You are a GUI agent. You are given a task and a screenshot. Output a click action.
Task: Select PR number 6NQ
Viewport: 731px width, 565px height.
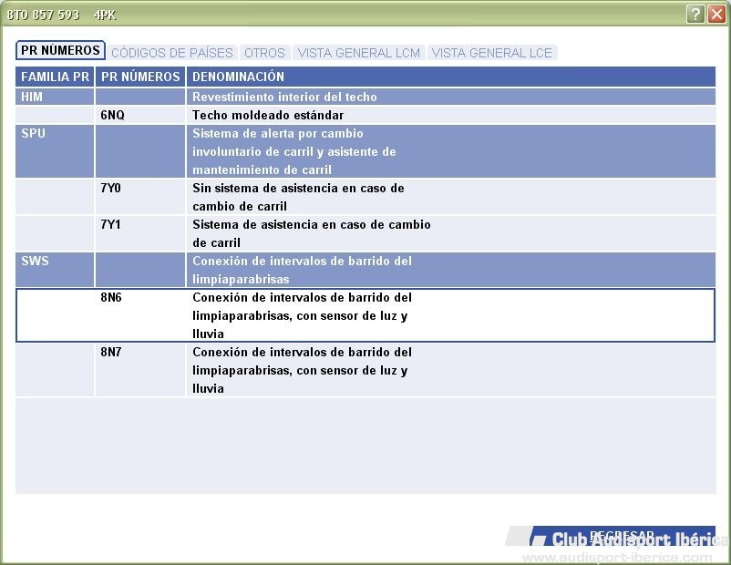click(x=112, y=115)
